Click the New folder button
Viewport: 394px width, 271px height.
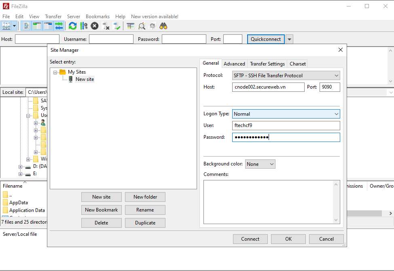pyautogui.click(x=145, y=197)
